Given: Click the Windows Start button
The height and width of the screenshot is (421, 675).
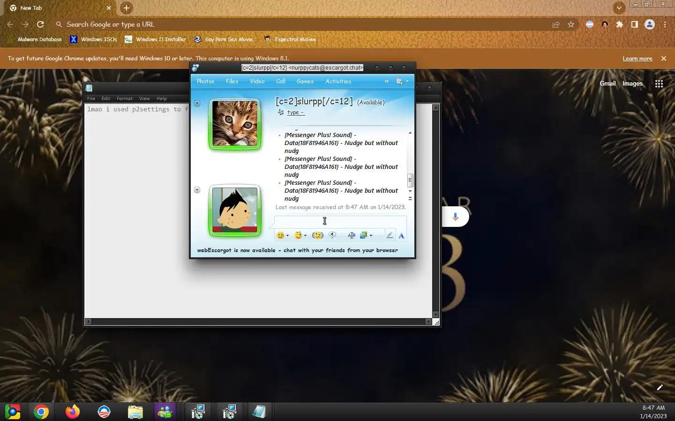Looking at the screenshot, I should 13,412.
